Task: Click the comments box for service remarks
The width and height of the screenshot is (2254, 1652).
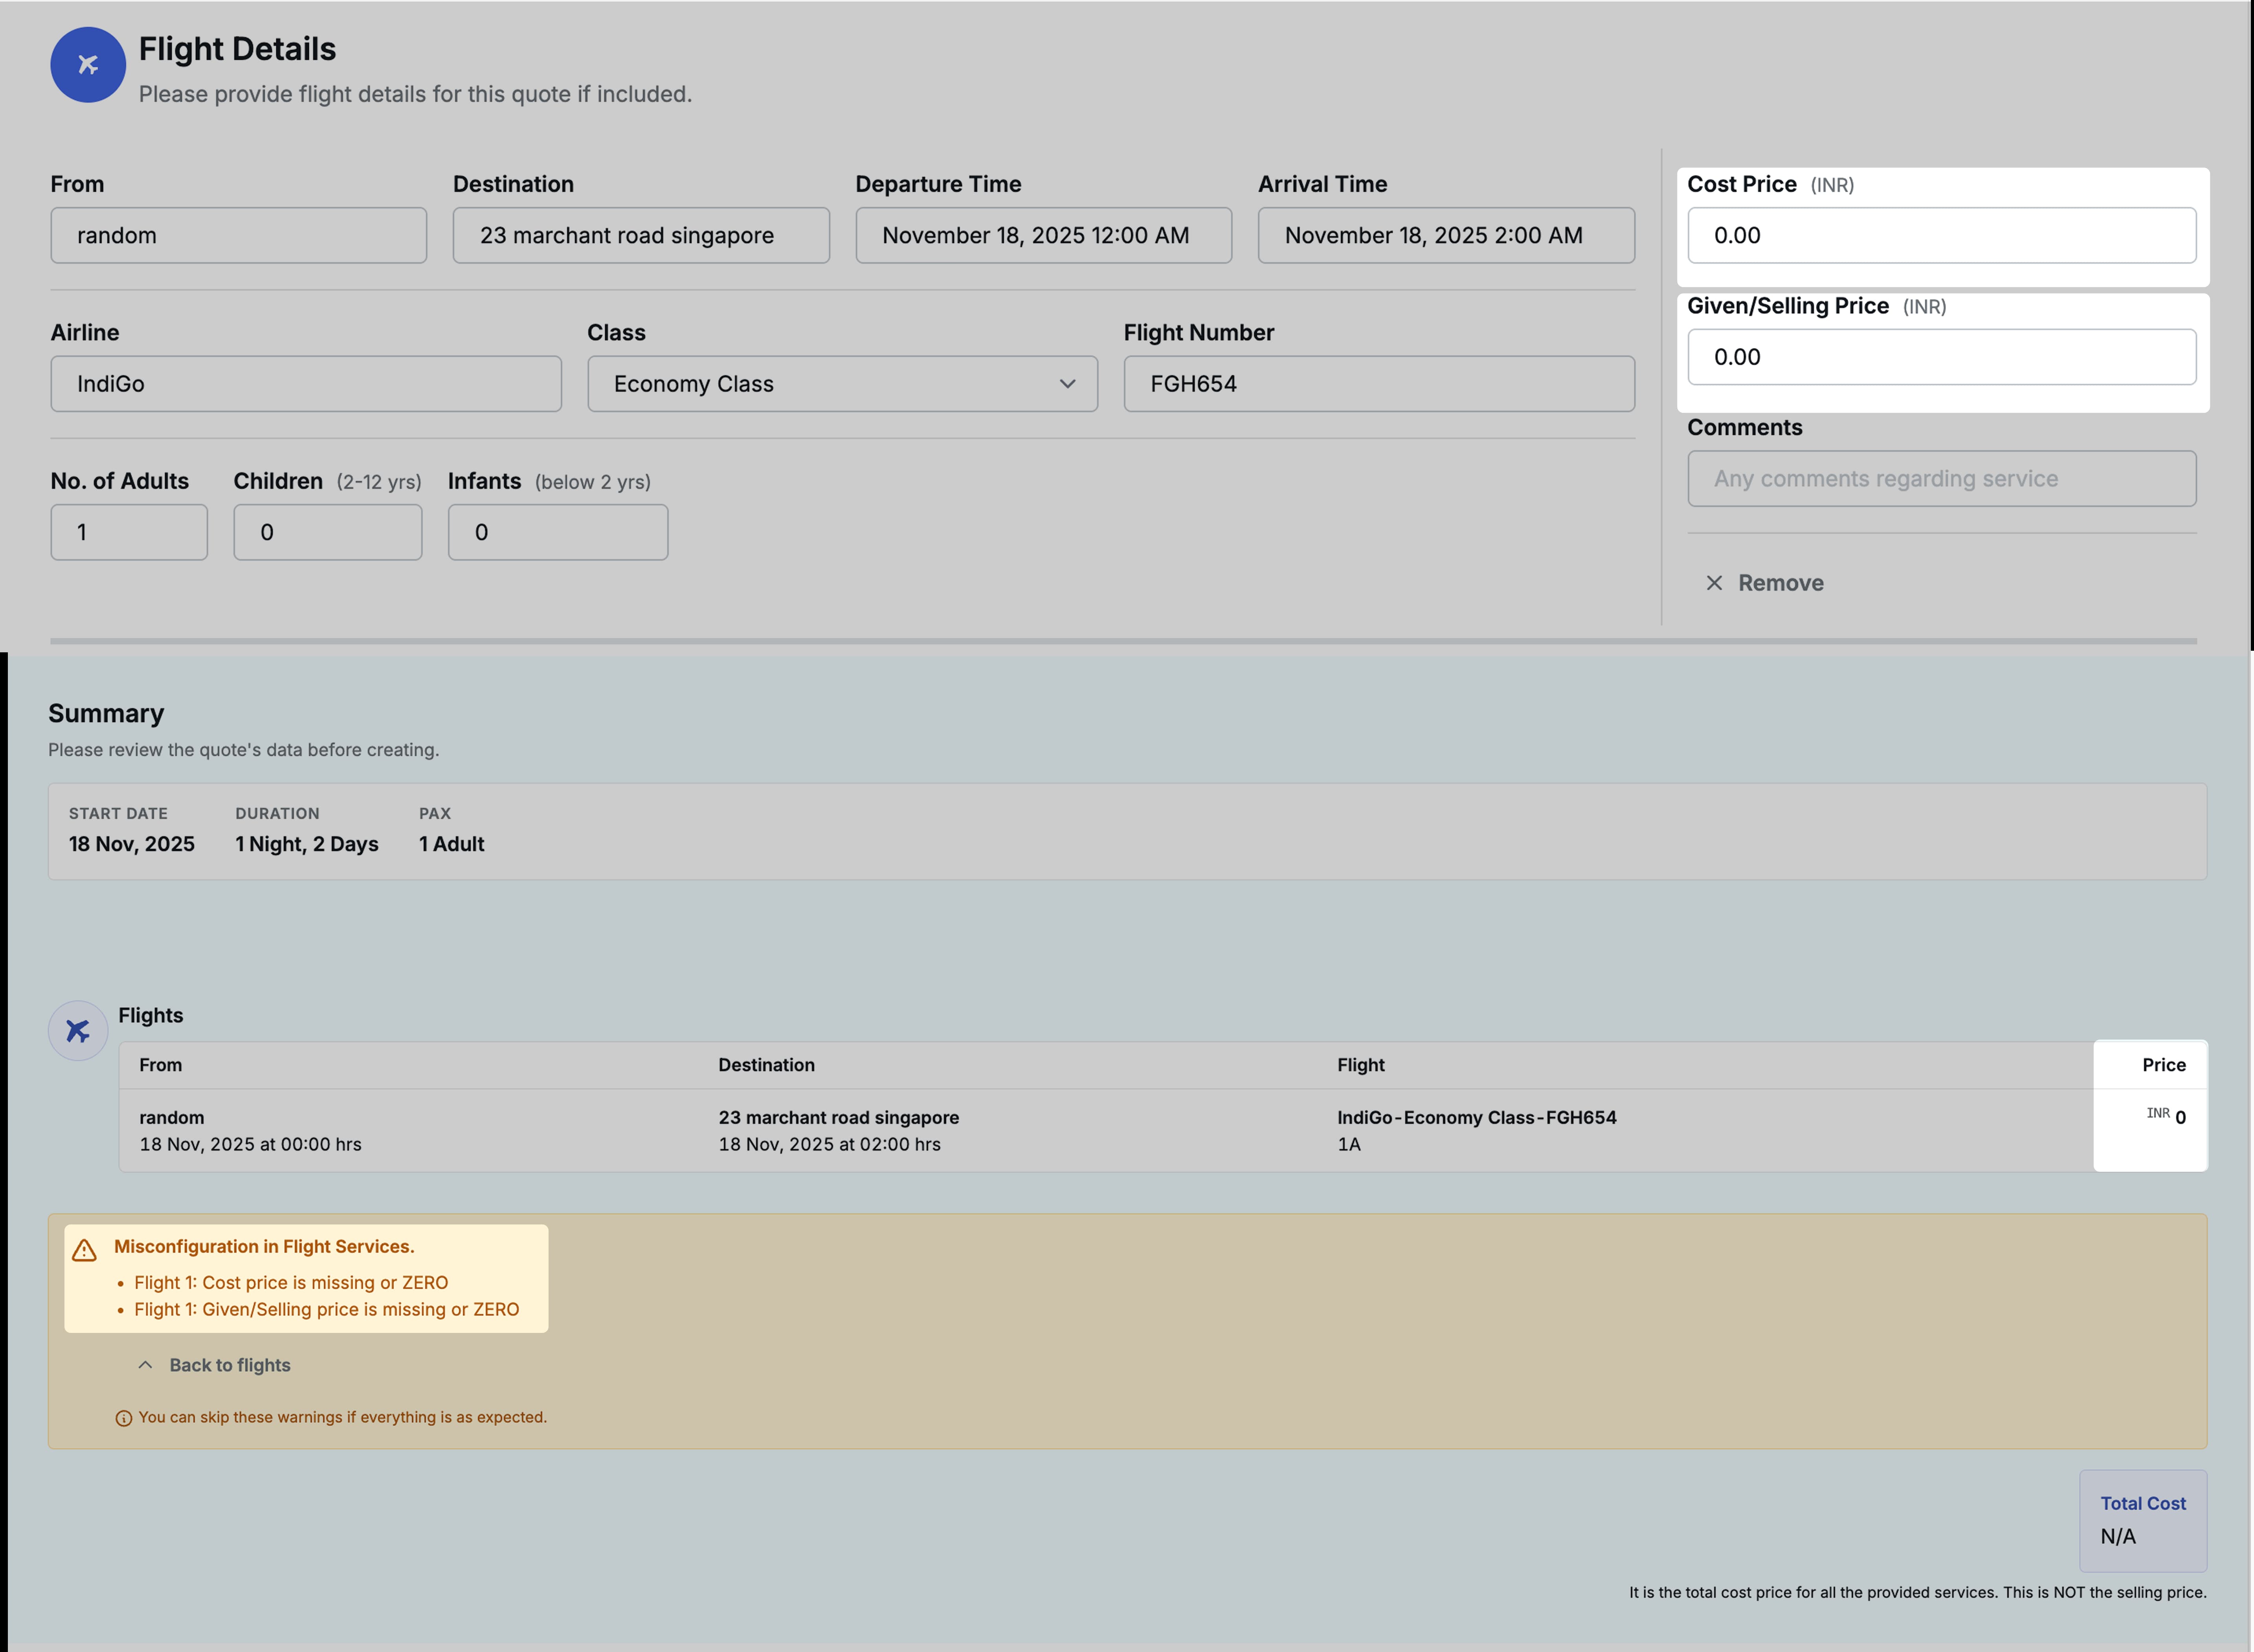Action: point(1940,478)
